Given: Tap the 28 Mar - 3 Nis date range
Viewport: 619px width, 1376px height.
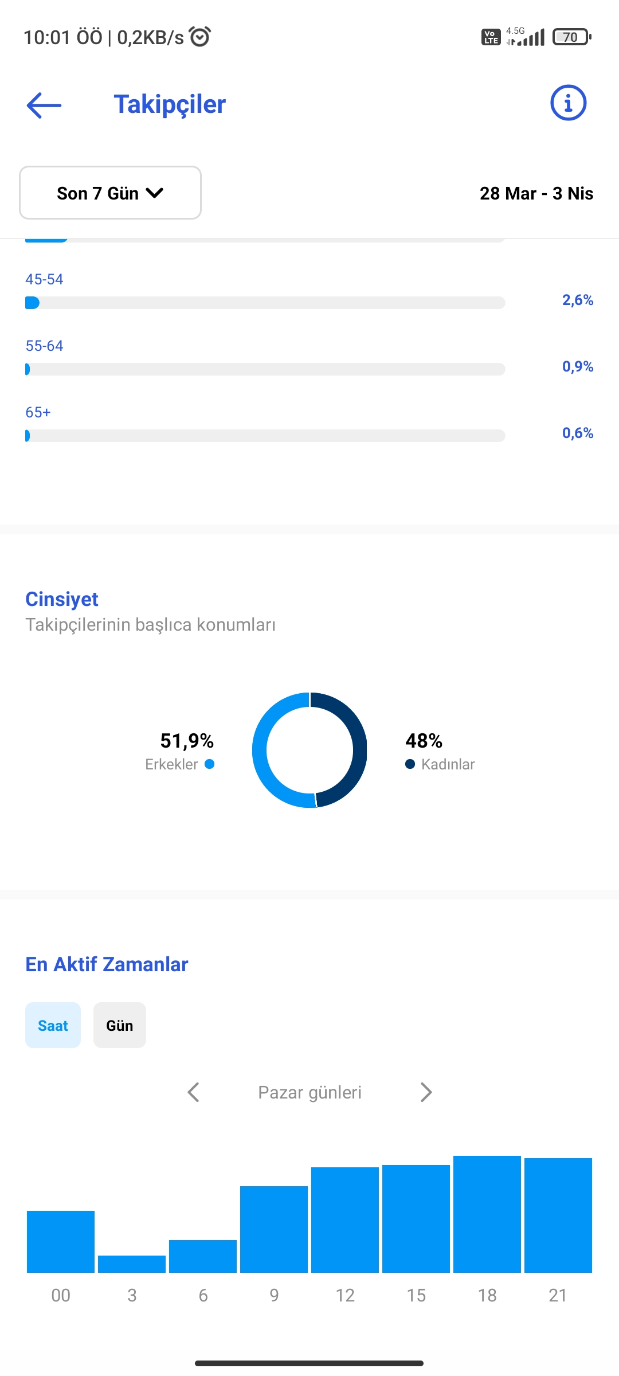Looking at the screenshot, I should tap(536, 193).
